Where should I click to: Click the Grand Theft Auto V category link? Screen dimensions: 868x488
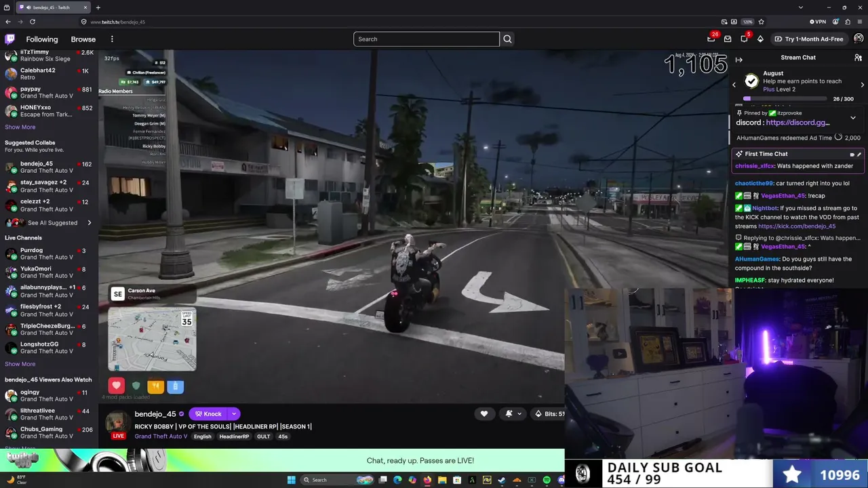coord(161,436)
